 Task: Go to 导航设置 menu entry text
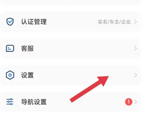(x=34, y=102)
